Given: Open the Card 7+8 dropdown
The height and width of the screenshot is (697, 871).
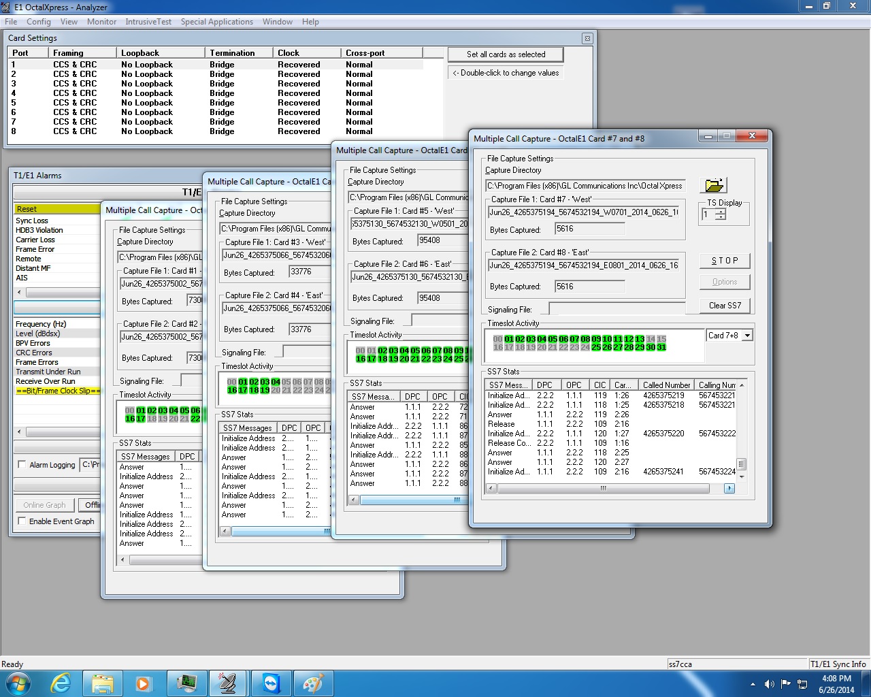Looking at the screenshot, I should tap(747, 336).
